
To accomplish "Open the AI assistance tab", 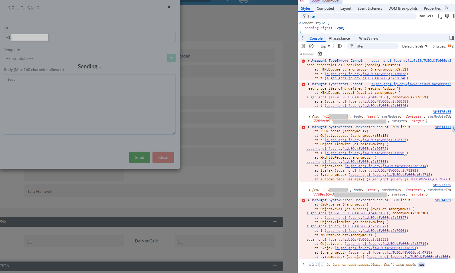I will click(339, 38).
